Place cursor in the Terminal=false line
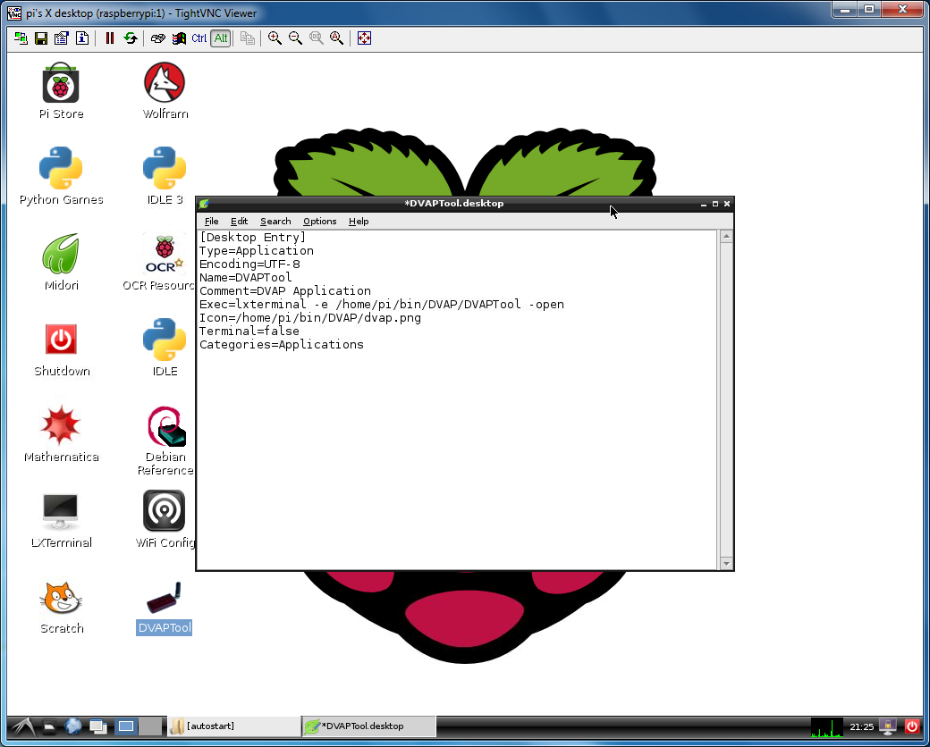The image size is (930, 747). (x=249, y=332)
